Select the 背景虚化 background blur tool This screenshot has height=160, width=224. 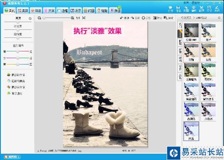(14, 93)
